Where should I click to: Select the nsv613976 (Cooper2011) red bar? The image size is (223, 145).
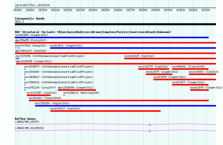click(185, 79)
